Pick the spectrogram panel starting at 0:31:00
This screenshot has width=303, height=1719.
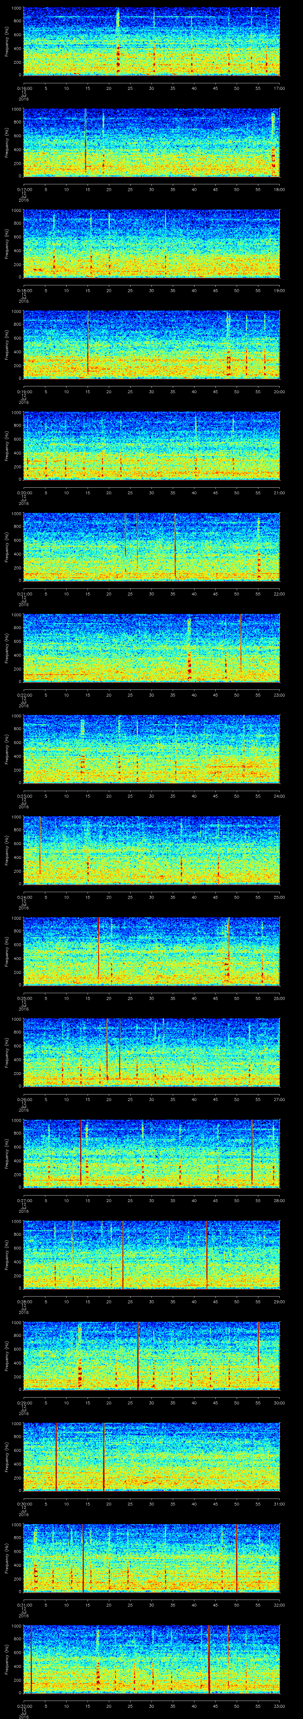coord(152,1558)
